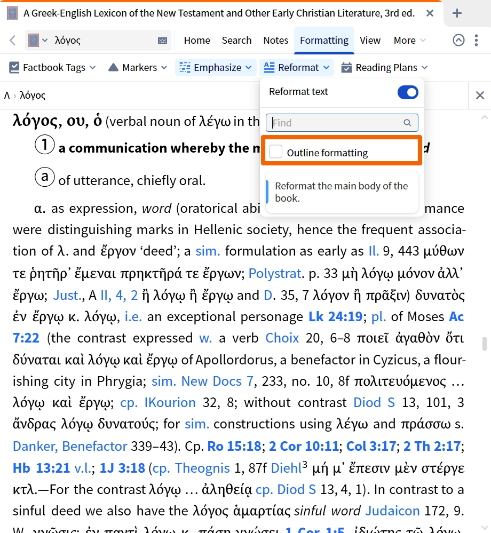Click the Emphasize lines icon
491x533 pixels.
coord(185,67)
